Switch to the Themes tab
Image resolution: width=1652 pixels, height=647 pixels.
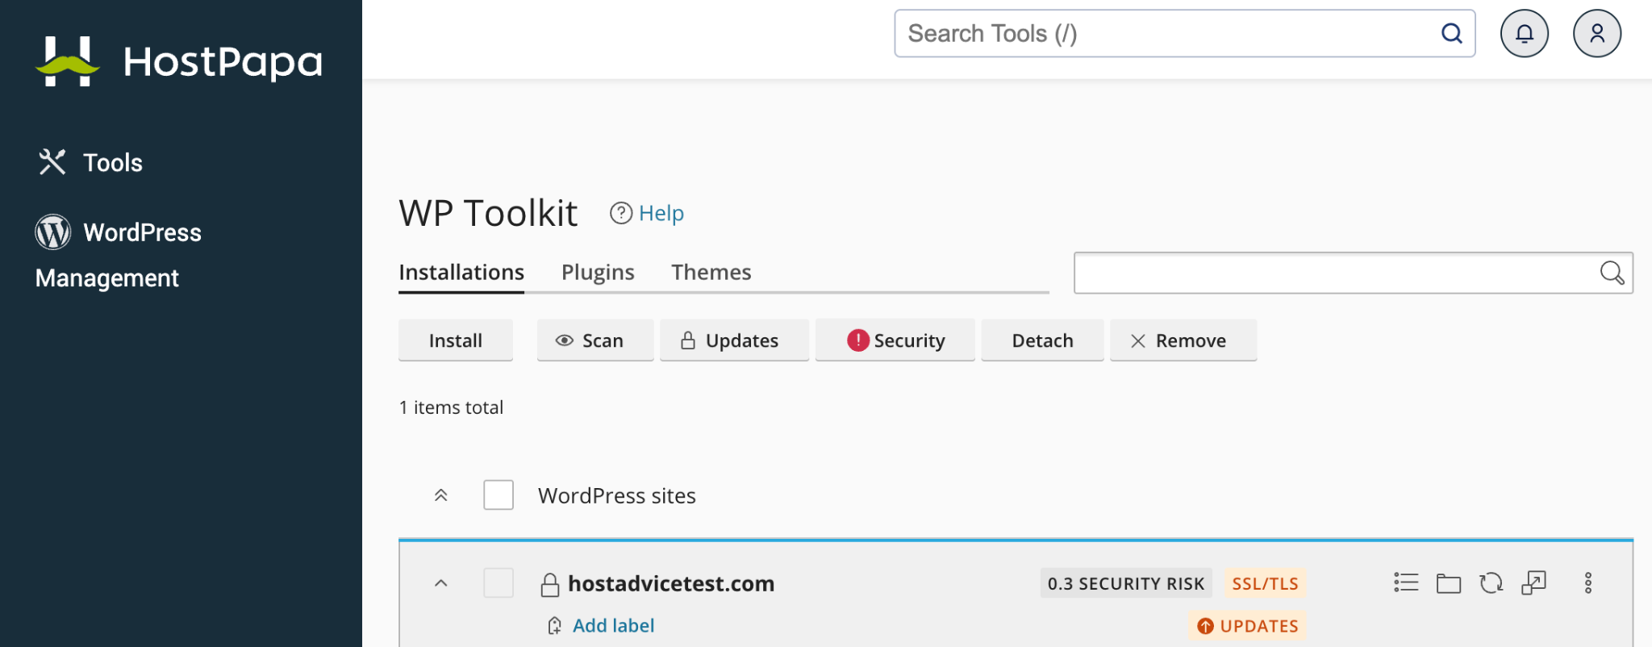(711, 273)
